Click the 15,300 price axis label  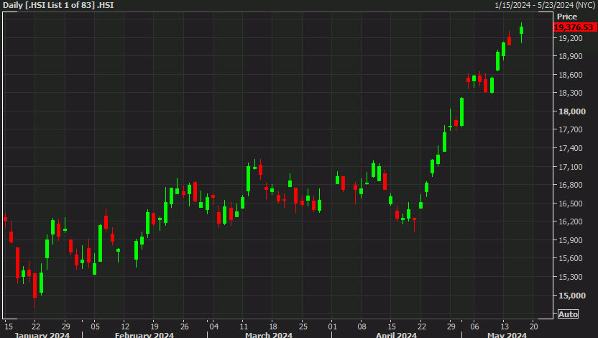571,277
